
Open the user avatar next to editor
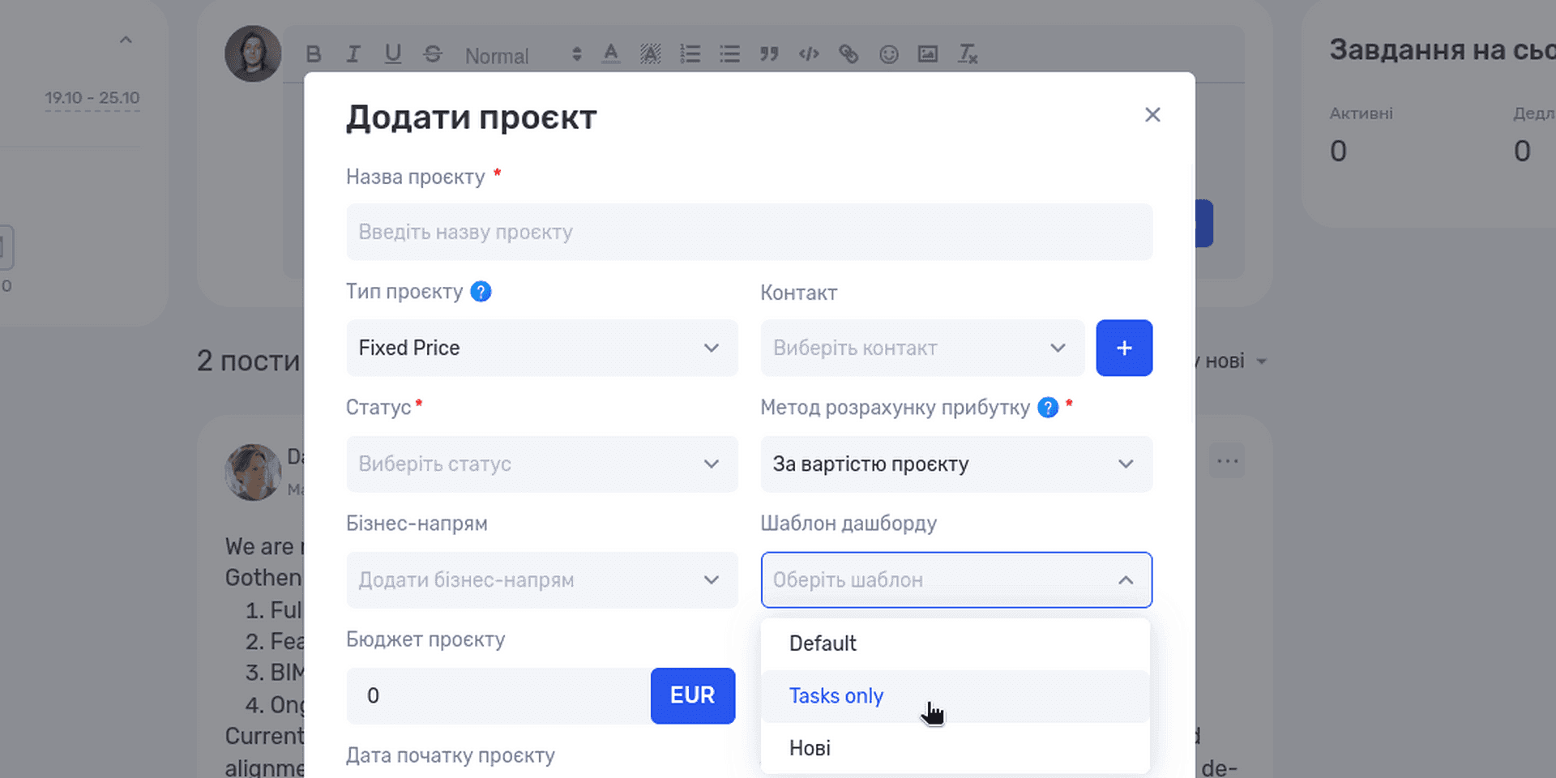(253, 53)
